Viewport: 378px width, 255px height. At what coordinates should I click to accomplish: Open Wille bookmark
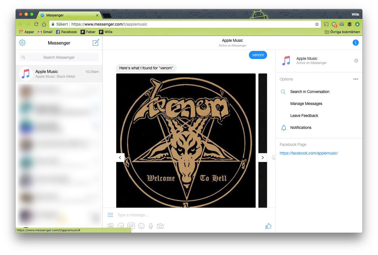[106, 32]
